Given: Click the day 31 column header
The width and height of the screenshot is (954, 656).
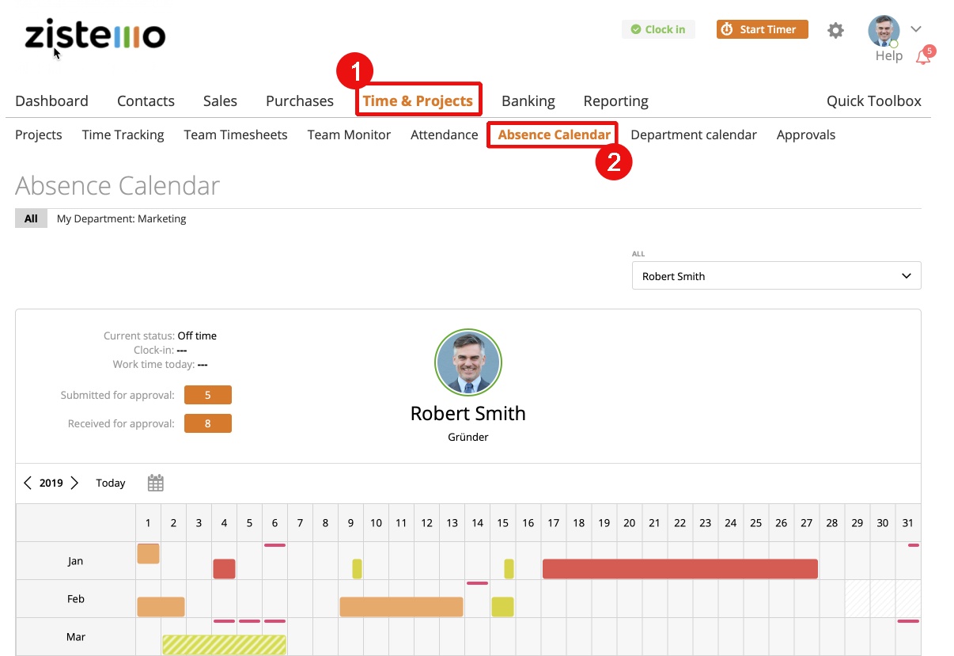Looking at the screenshot, I should 907,523.
